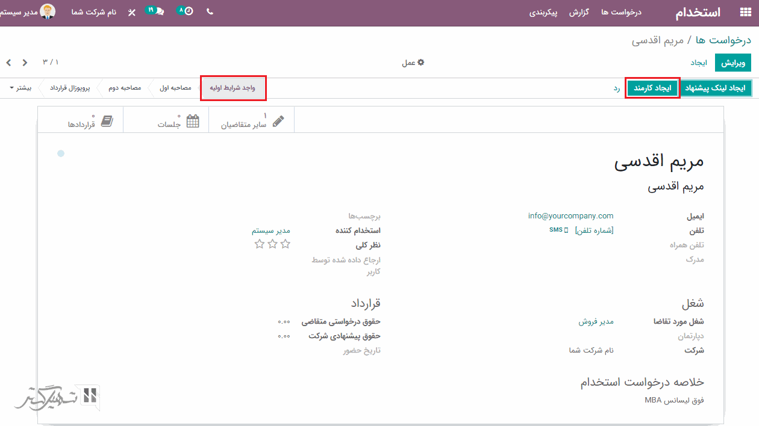Expand the بیشتر stages dropdown

(20, 88)
